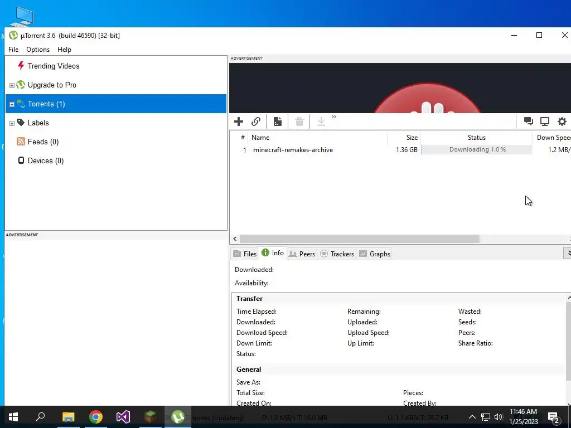This screenshot has height=428, width=571.
Task: Open the Options menu
Action: click(38, 50)
